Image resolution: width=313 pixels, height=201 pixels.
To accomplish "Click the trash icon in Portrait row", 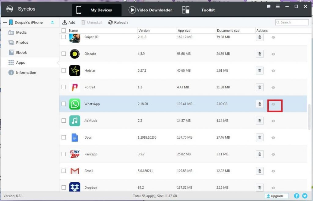I will [260, 87].
